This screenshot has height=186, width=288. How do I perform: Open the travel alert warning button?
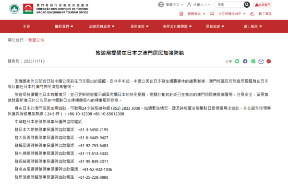coord(263,5)
